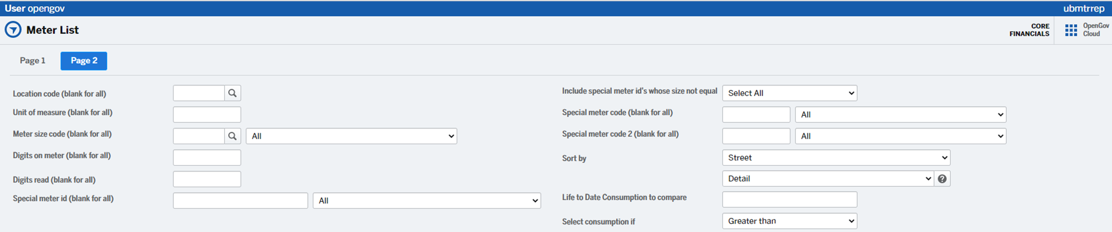
Task: Click the Digits read input field
Action: click(207, 179)
